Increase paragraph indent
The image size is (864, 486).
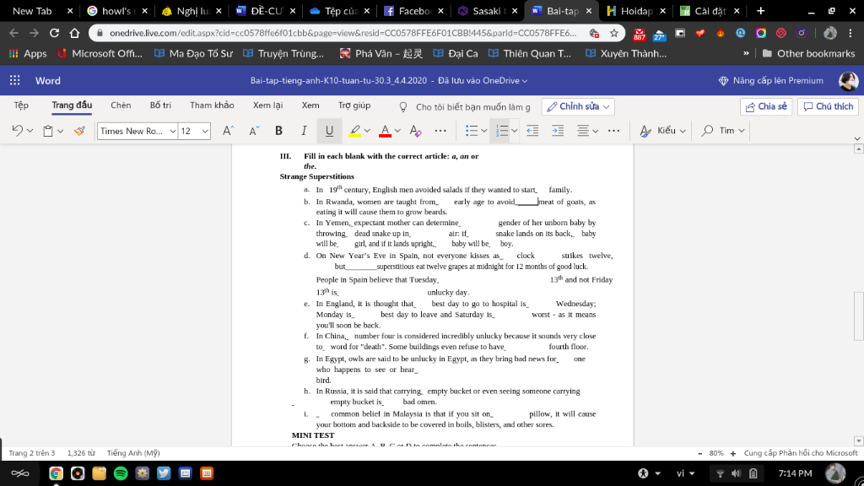pos(558,131)
